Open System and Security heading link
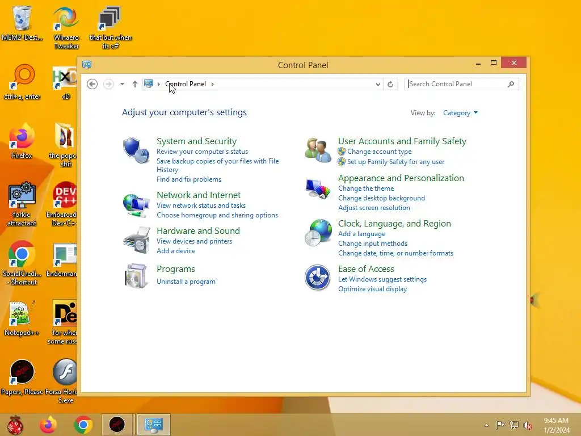 click(196, 141)
